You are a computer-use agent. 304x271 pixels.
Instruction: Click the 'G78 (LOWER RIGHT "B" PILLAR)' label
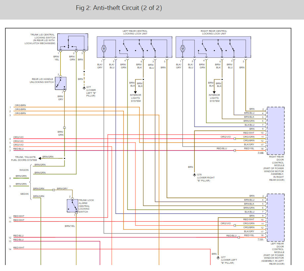click(206, 177)
